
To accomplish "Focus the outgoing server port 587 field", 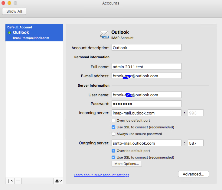I will coord(195,143).
